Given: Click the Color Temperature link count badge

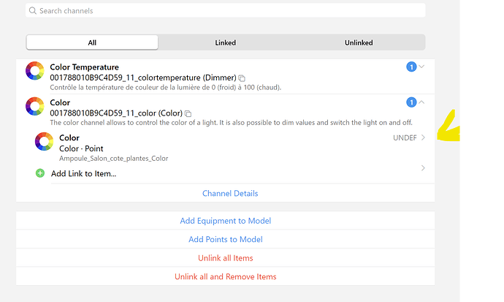Looking at the screenshot, I should point(411,67).
